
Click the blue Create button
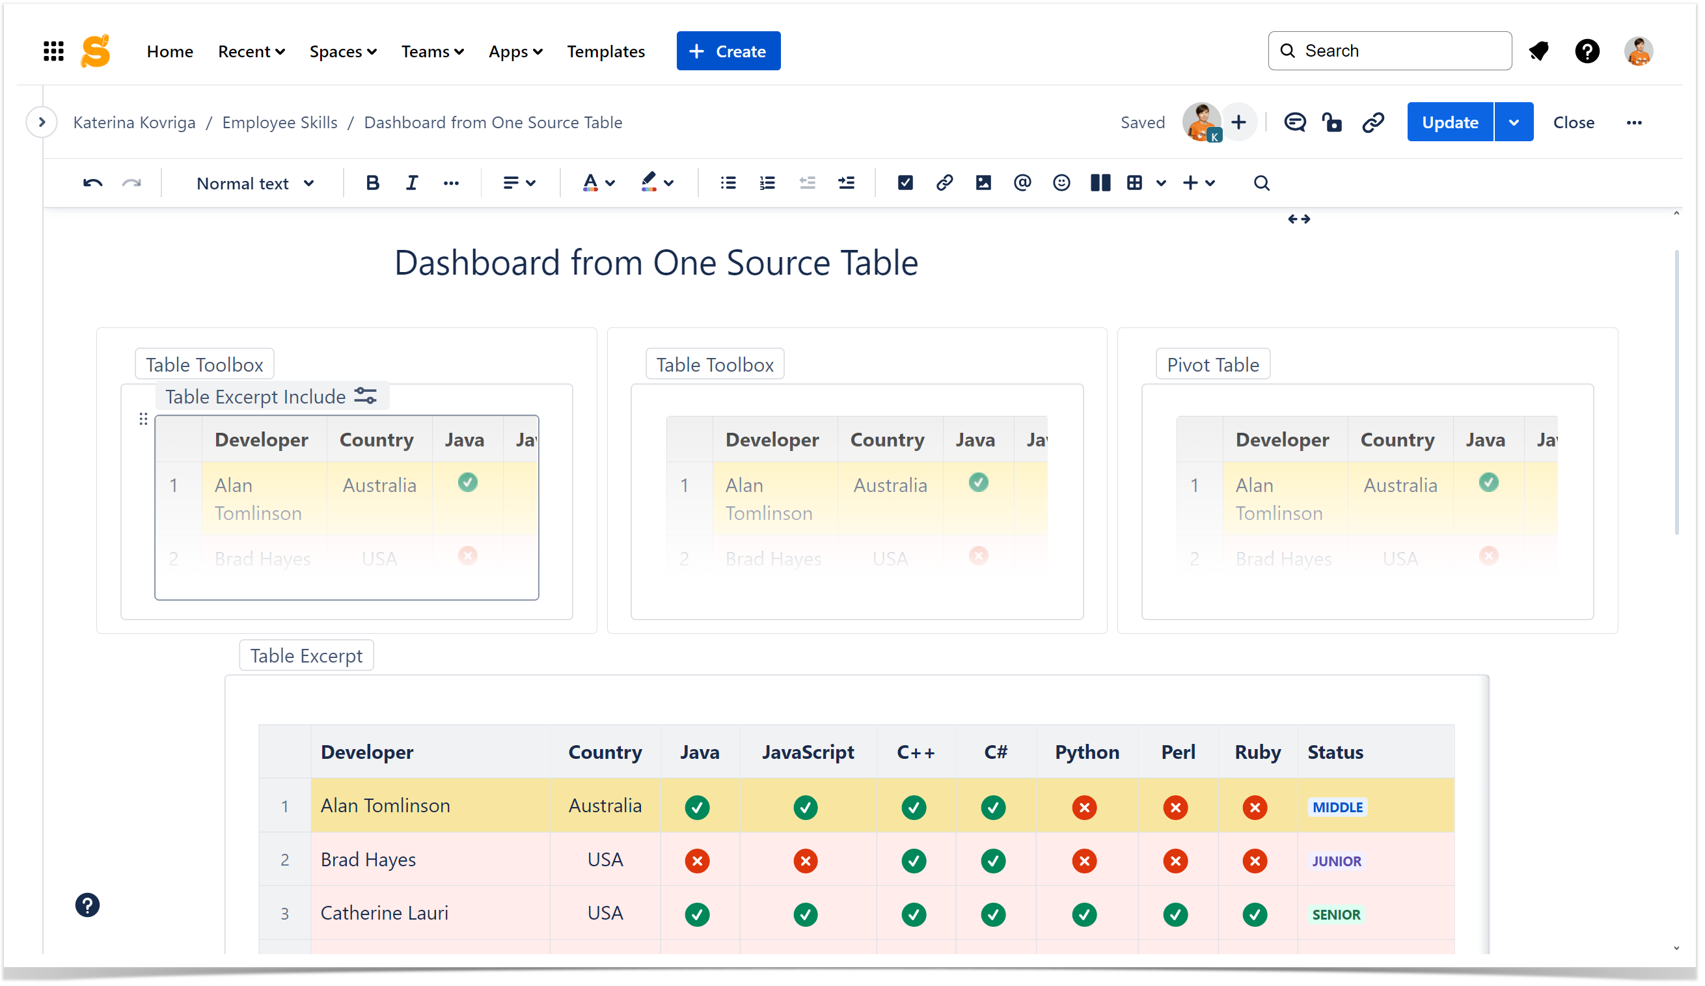click(x=728, y=51)
